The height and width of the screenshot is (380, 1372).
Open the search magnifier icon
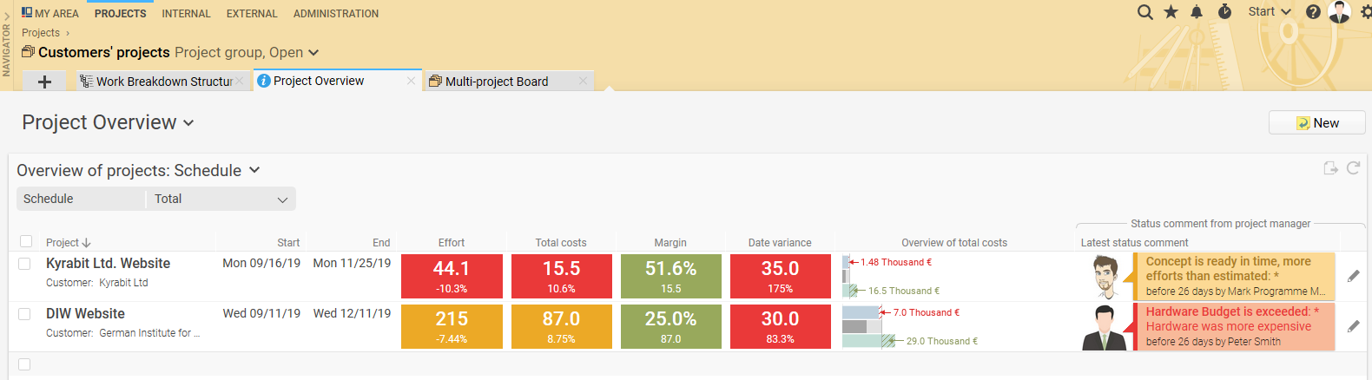(1145, 12)
